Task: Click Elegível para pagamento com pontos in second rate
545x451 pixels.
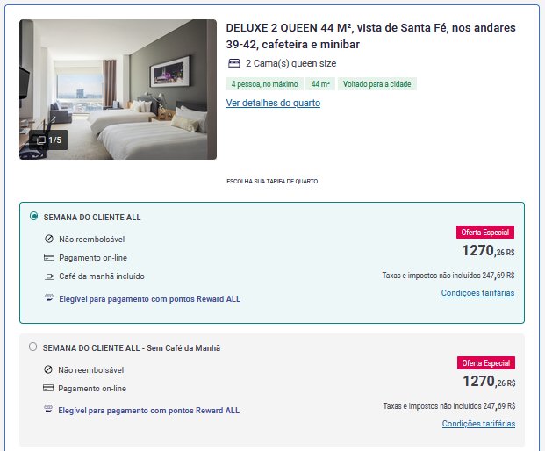Action: [x=149, y=411]
